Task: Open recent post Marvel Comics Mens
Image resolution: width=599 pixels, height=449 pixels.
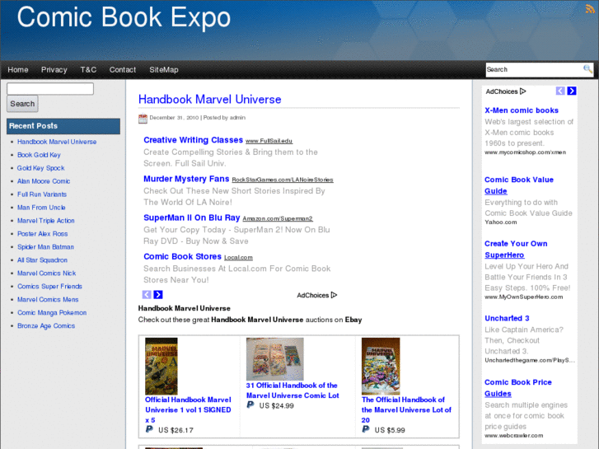Action: click(x=48, y=300)
